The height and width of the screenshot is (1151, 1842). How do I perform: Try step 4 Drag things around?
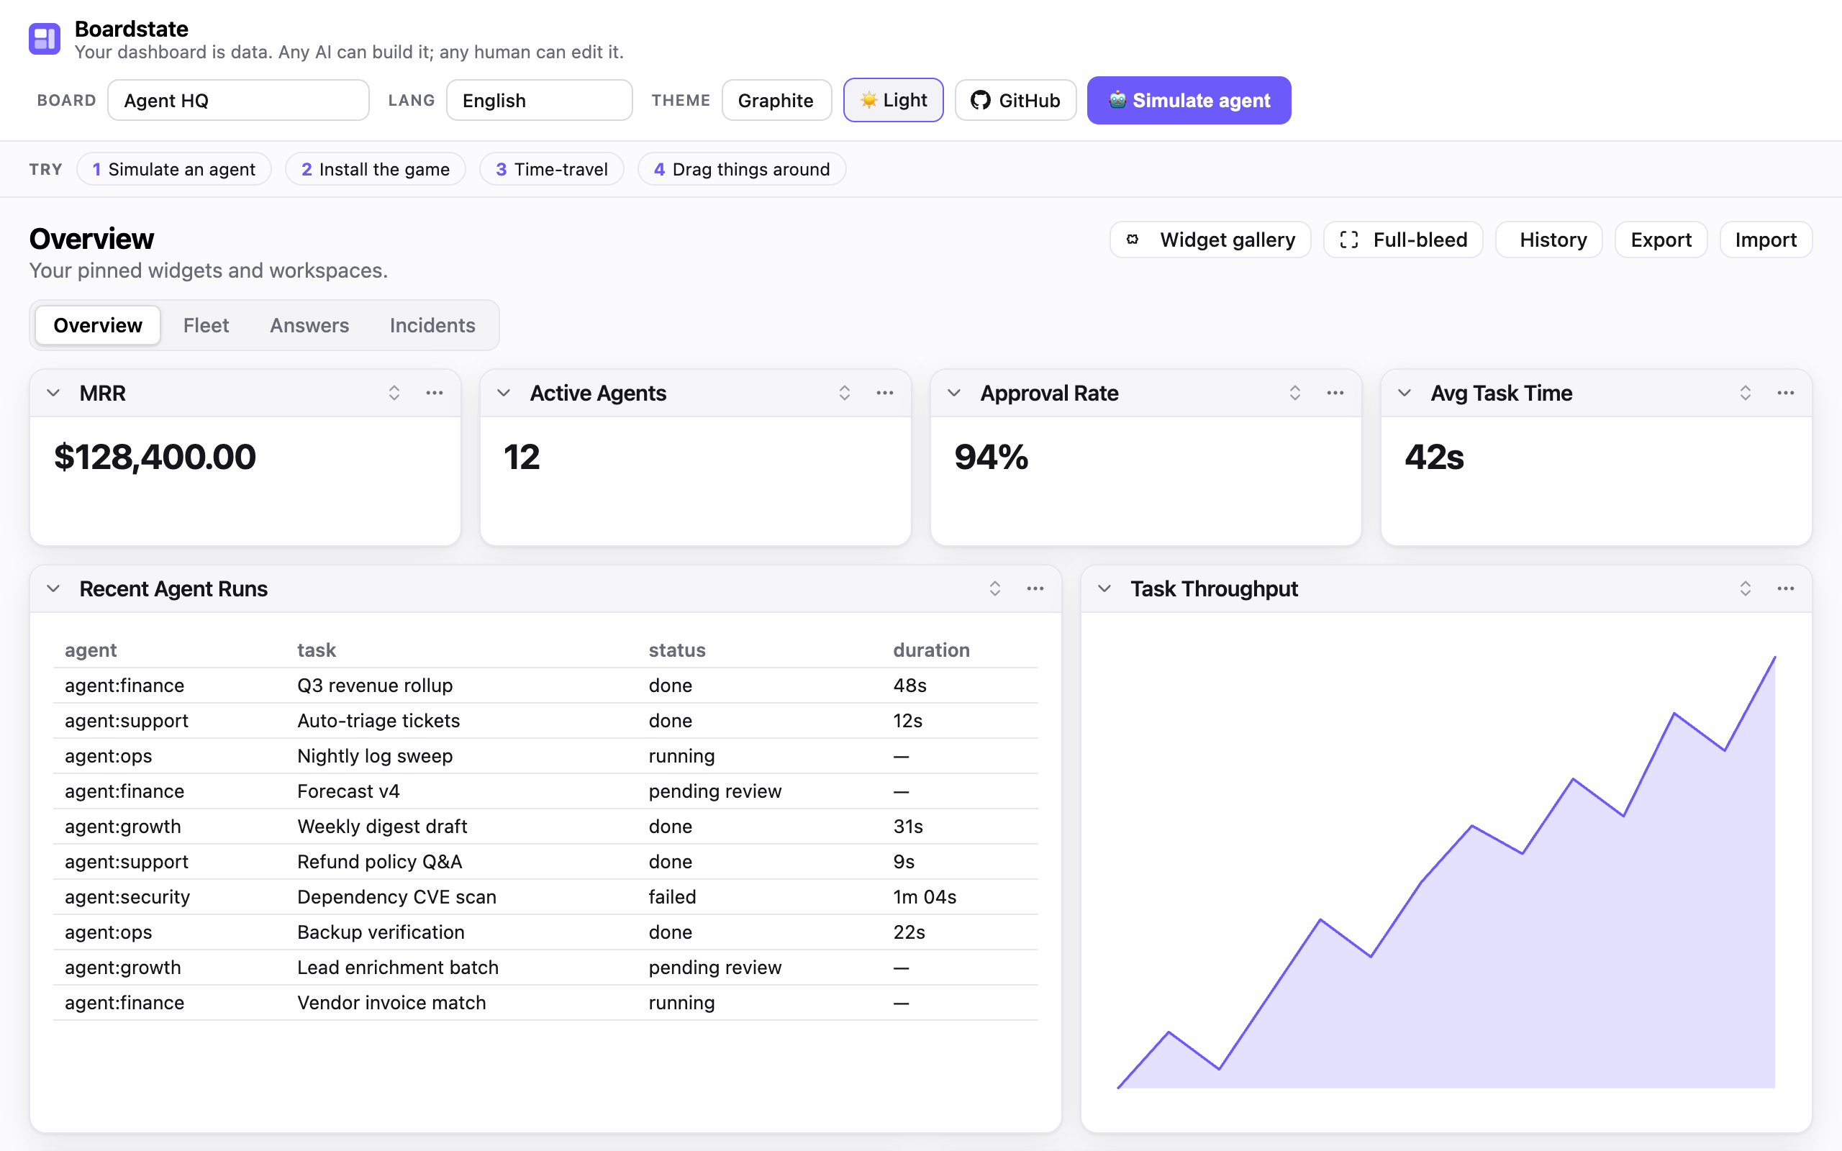click(742, 169)
